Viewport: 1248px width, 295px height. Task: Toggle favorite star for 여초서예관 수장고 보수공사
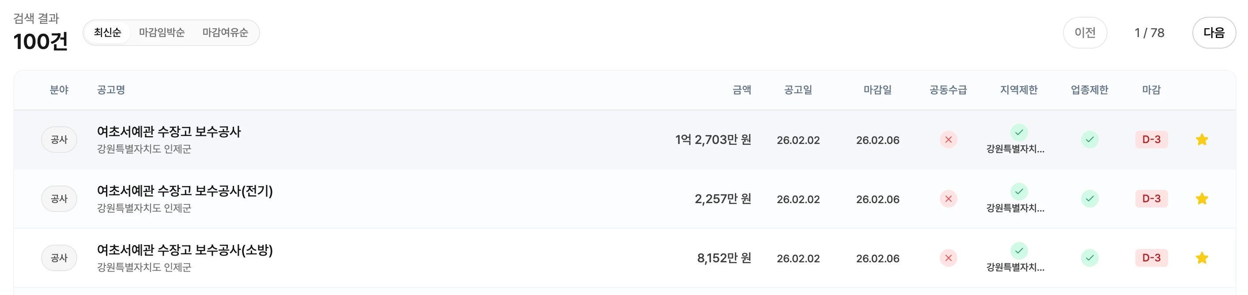pyautogui.click(x=1202, y=140)
